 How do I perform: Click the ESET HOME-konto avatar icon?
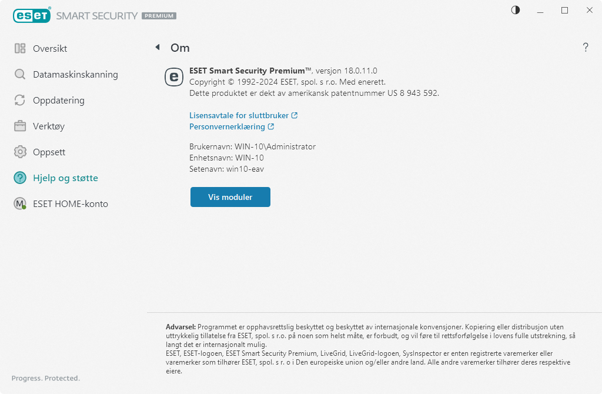20,204
